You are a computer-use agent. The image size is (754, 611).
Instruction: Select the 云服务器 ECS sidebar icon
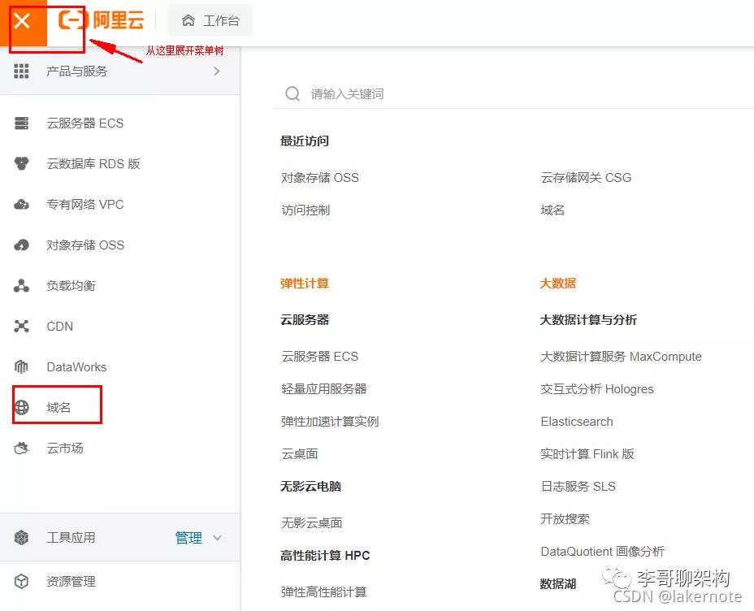point(22,123)
